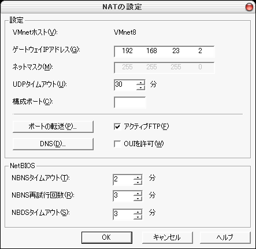
Task: Enable the OUIを許可 checkbox
Action: click(x=117, y=144)
